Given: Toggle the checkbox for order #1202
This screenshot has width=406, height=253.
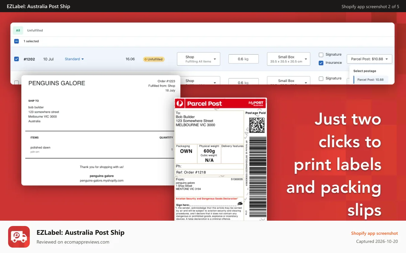Looking at the screenshot, I should pos(16,59).
